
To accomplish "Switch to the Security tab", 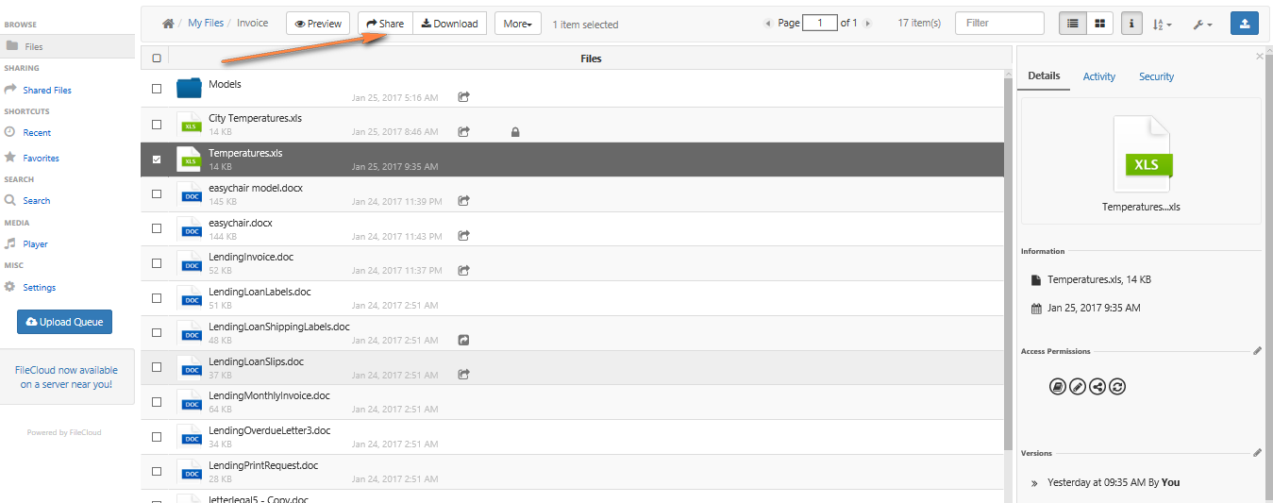I will (1156, 76).
